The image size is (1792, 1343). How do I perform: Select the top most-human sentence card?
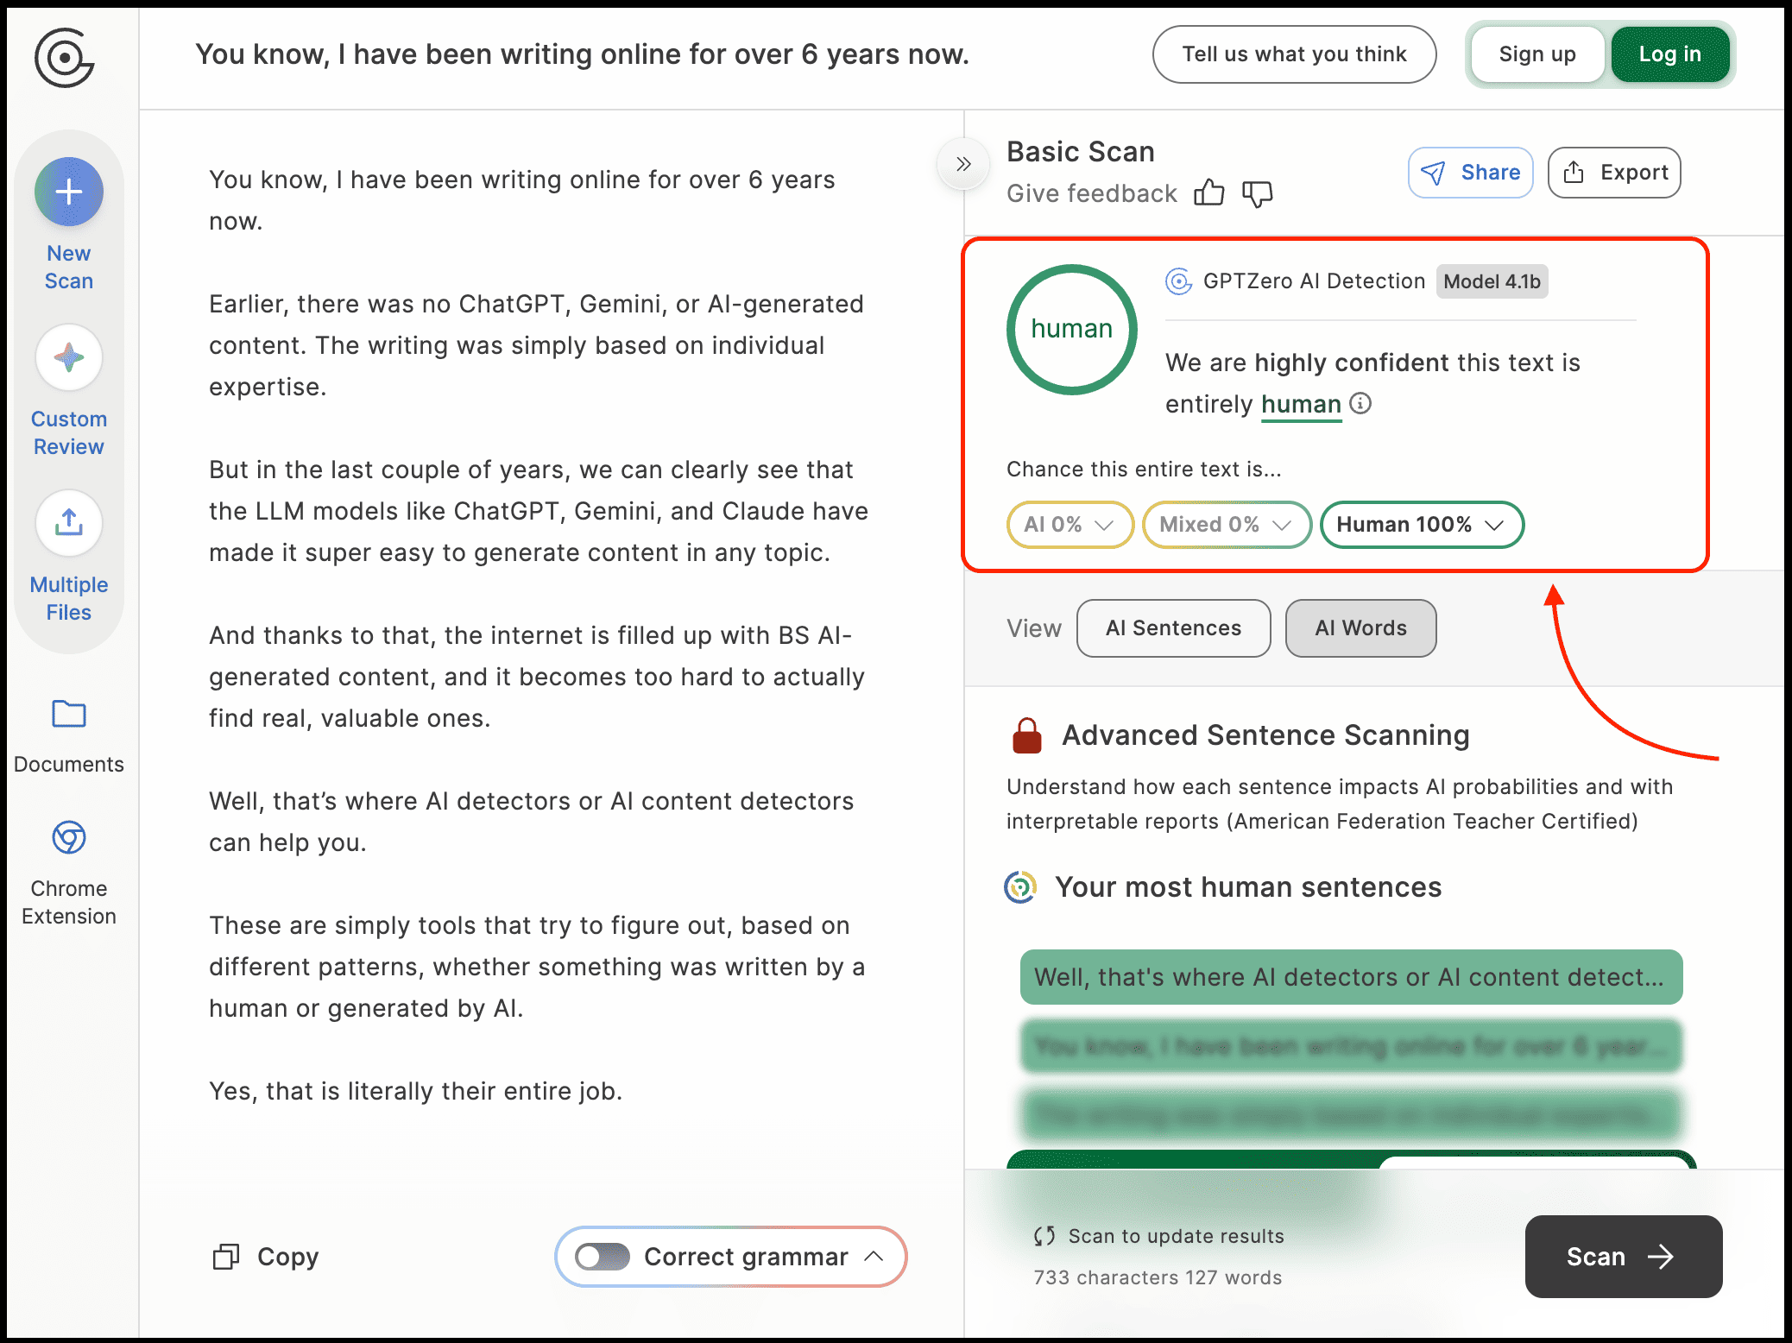[1351, 977]
